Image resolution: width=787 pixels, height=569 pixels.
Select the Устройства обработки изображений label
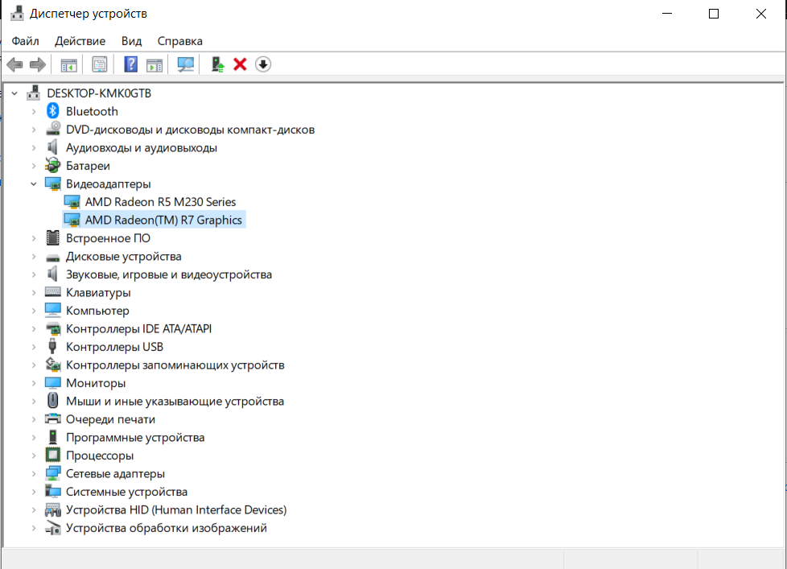click(x=167, y=528)
